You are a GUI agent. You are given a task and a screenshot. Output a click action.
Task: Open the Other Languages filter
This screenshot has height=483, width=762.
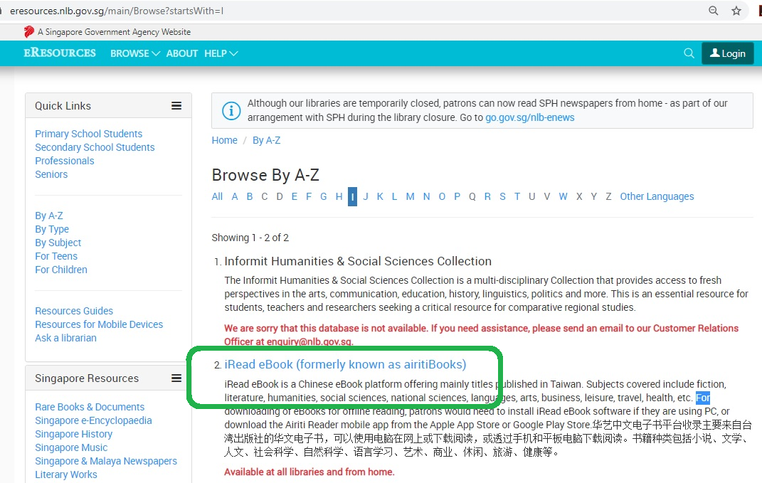coord(657,197)
